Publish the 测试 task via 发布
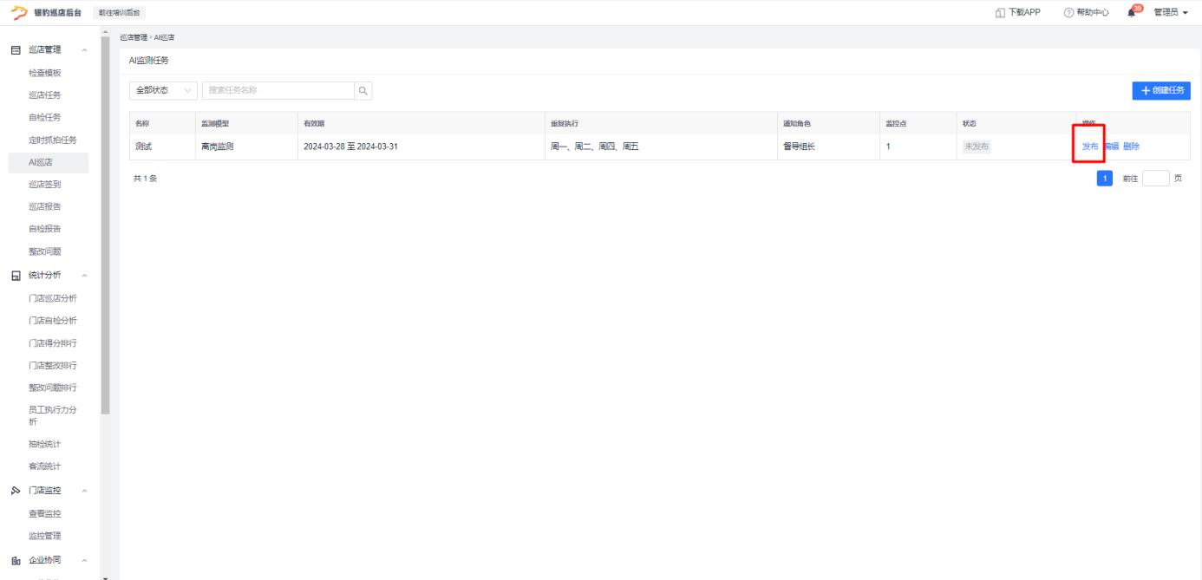Viewport: 1202px width, 580px height. (1090, 147)
